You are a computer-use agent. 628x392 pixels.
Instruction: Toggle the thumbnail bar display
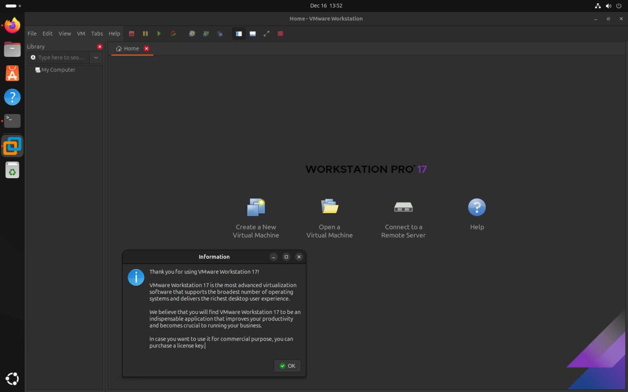[x=253, y=33]
